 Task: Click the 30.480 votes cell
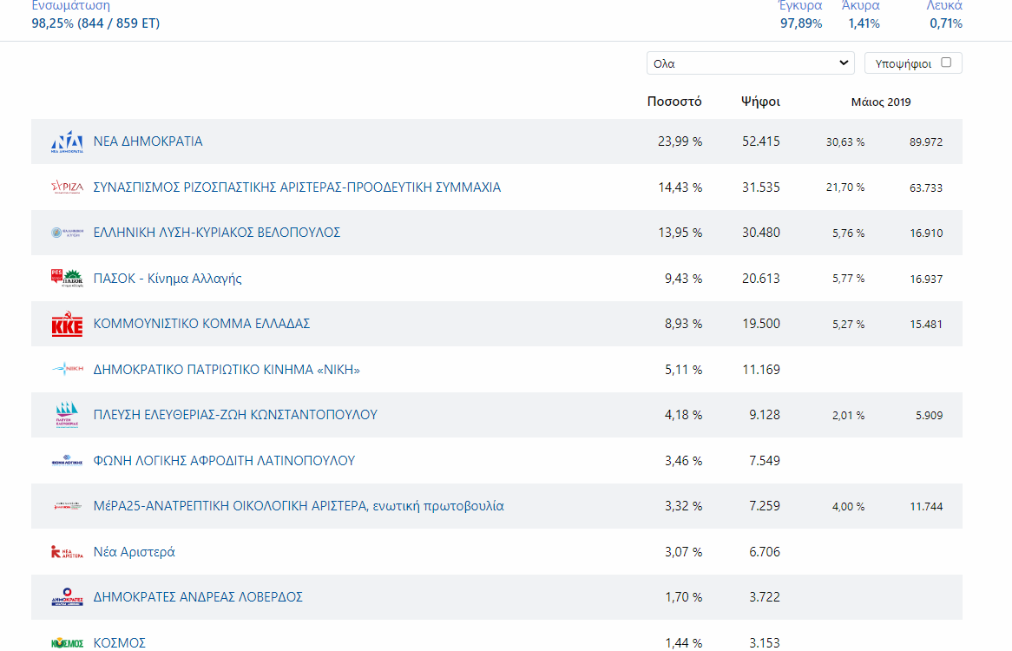[761, 233]
